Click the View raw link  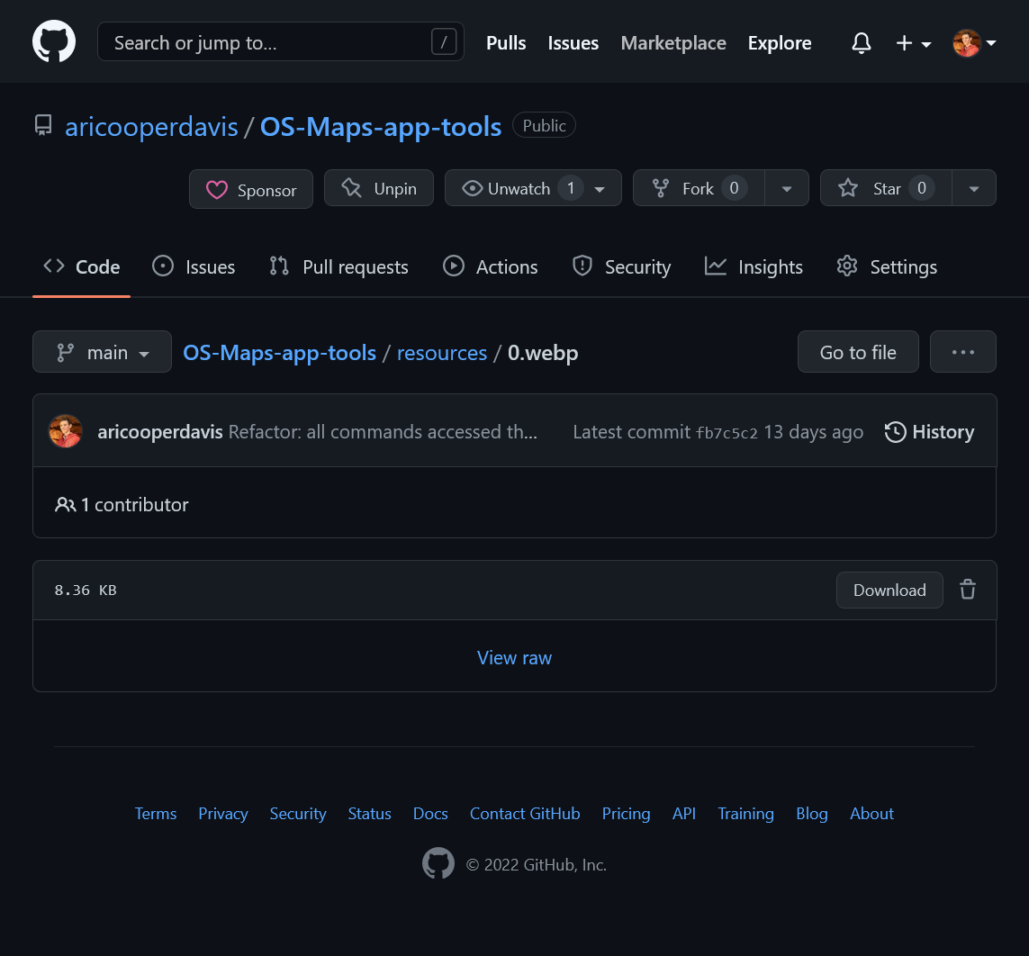point(514,658)
